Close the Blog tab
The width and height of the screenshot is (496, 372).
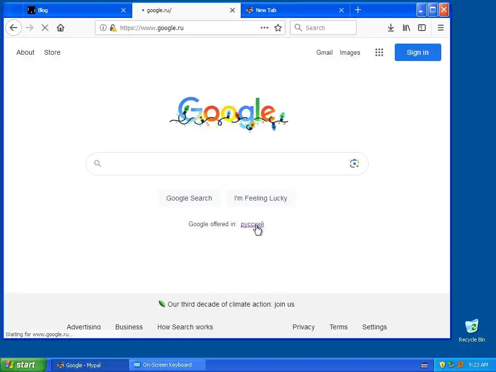pos(124,10)
